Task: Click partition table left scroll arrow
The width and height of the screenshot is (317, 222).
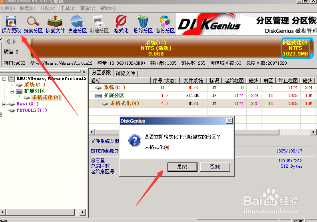Action: click(x=92, y=132)
